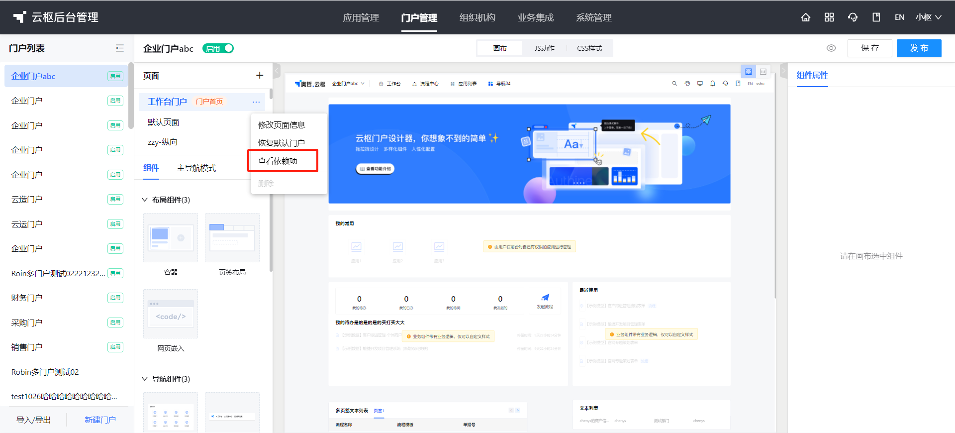
Task: Choose 修改页面信息 from context menu
Action: pos(289,125)
